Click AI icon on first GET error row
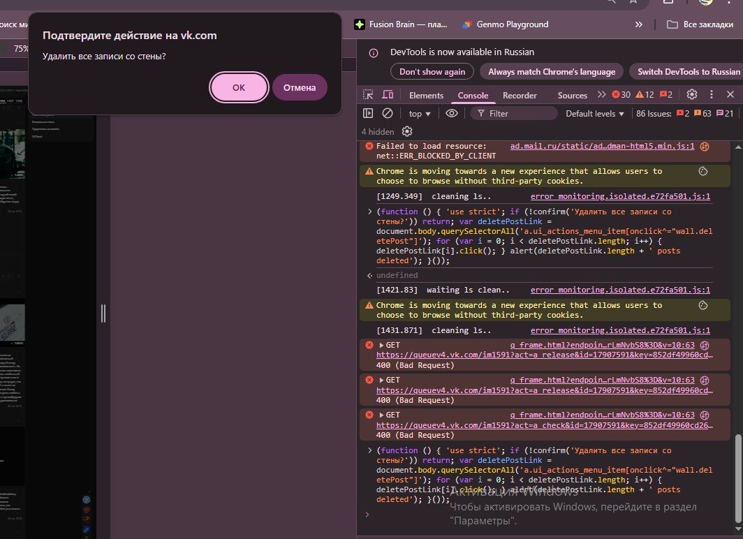This screenshot has height=539, width=743. [705, 346]
